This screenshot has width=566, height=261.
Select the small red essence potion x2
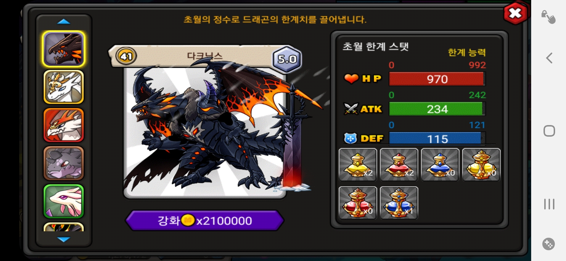point(399,165)
